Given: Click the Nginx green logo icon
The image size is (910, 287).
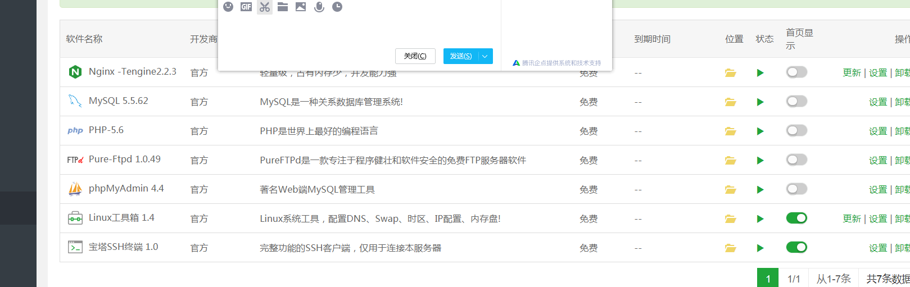Looking at the screenshot, I should tap(75, 72).
